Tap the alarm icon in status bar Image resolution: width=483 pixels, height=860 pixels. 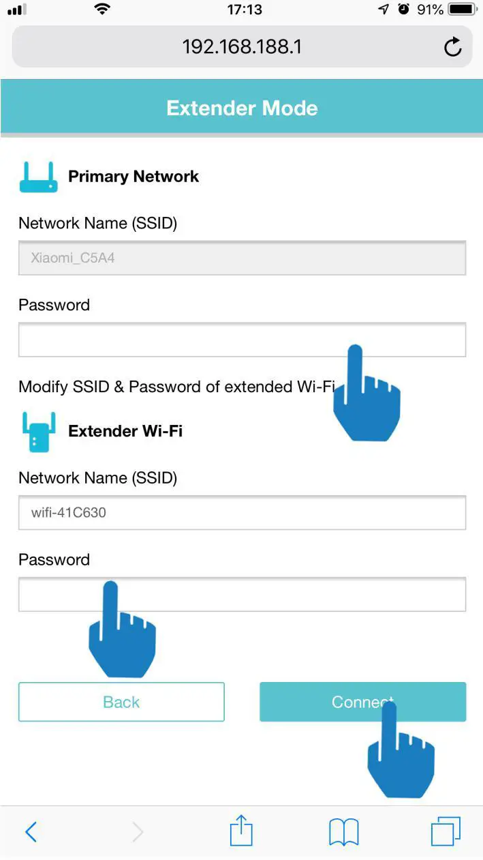point(404,10)
